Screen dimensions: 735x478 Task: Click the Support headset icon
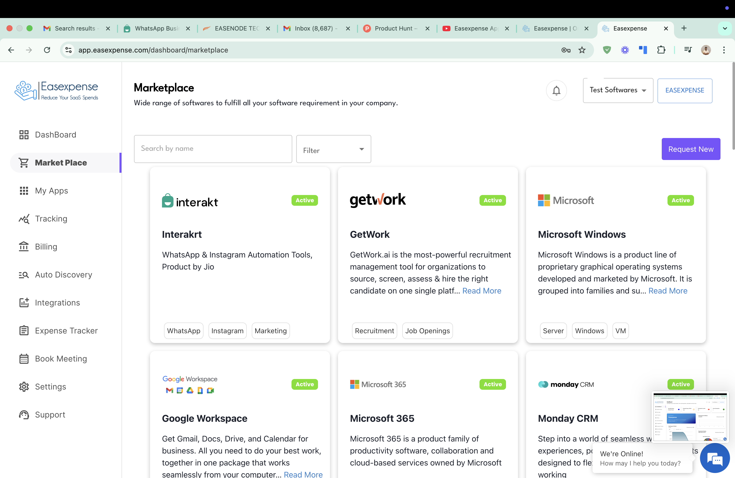(24, 415)
